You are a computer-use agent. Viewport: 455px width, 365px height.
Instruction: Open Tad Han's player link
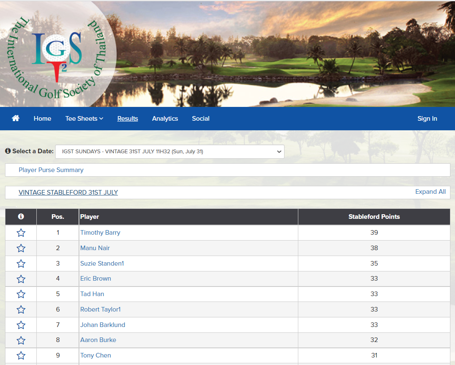point(92,294)
